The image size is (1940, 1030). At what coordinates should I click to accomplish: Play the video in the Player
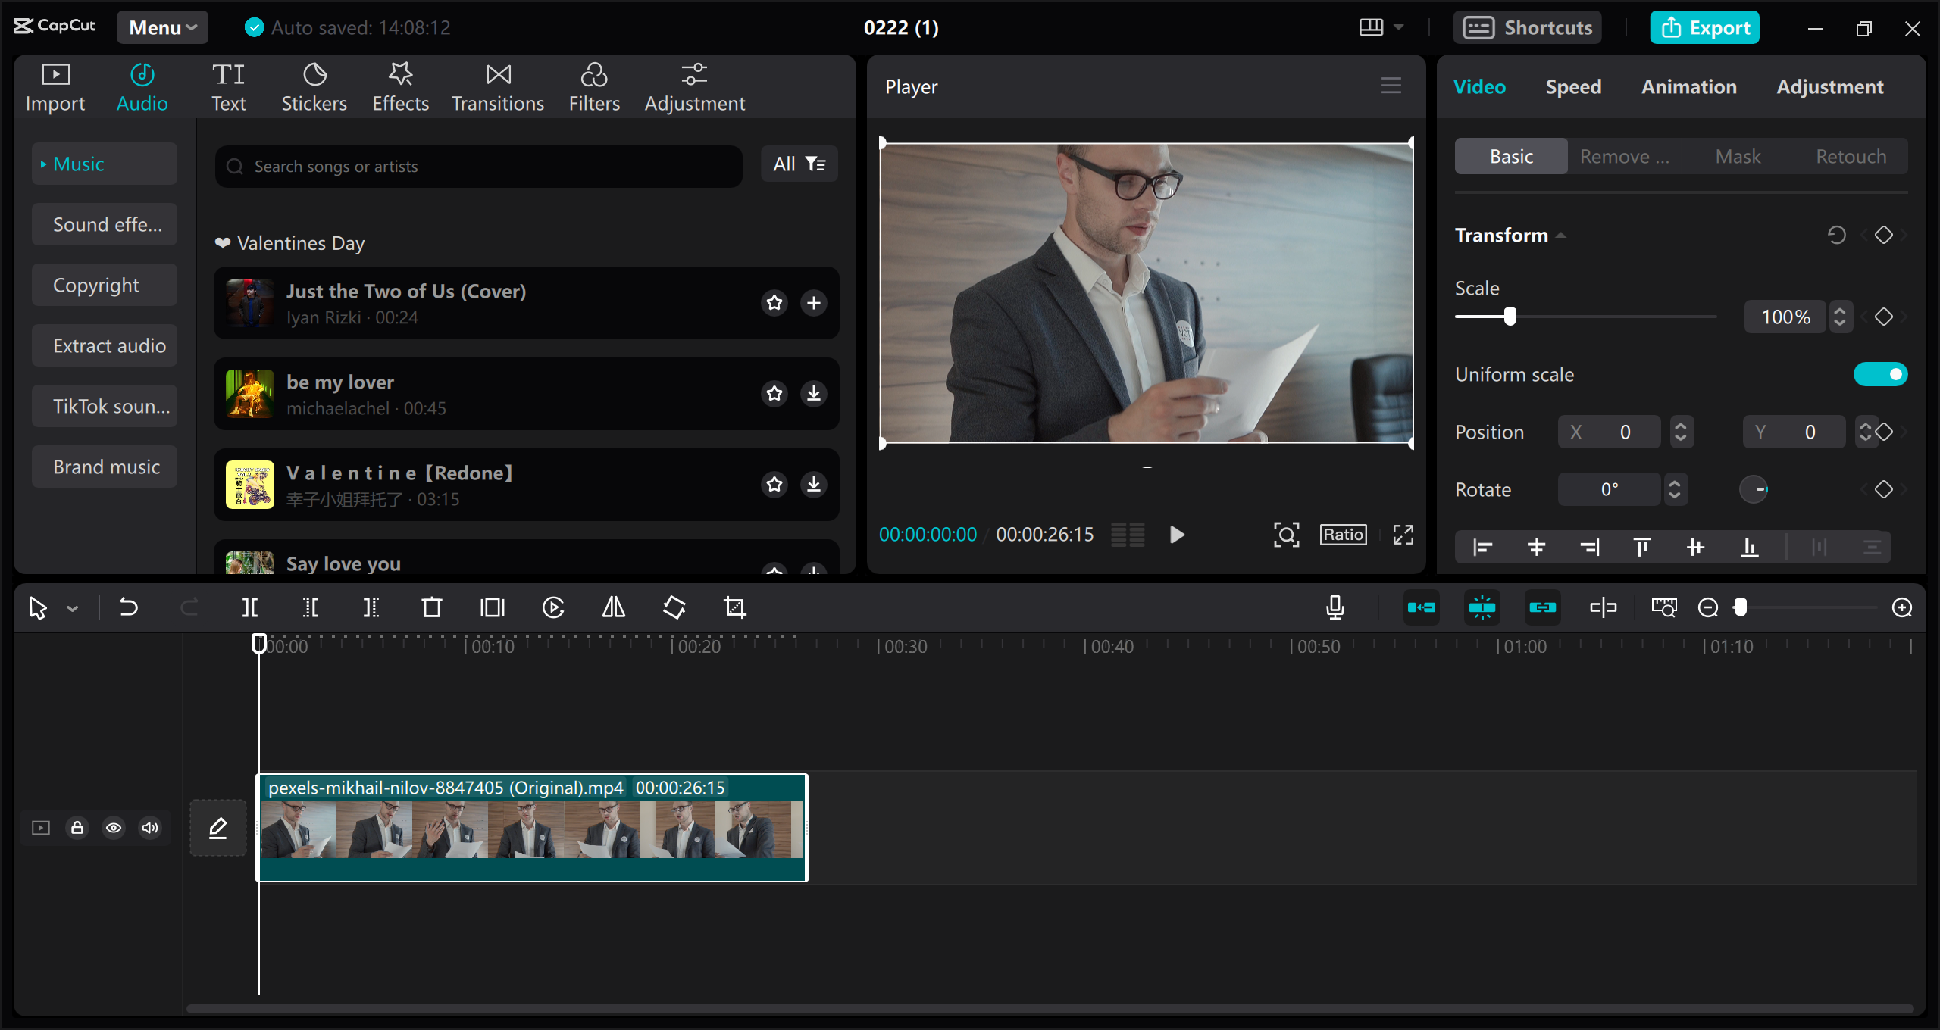tap(1175, 534)
